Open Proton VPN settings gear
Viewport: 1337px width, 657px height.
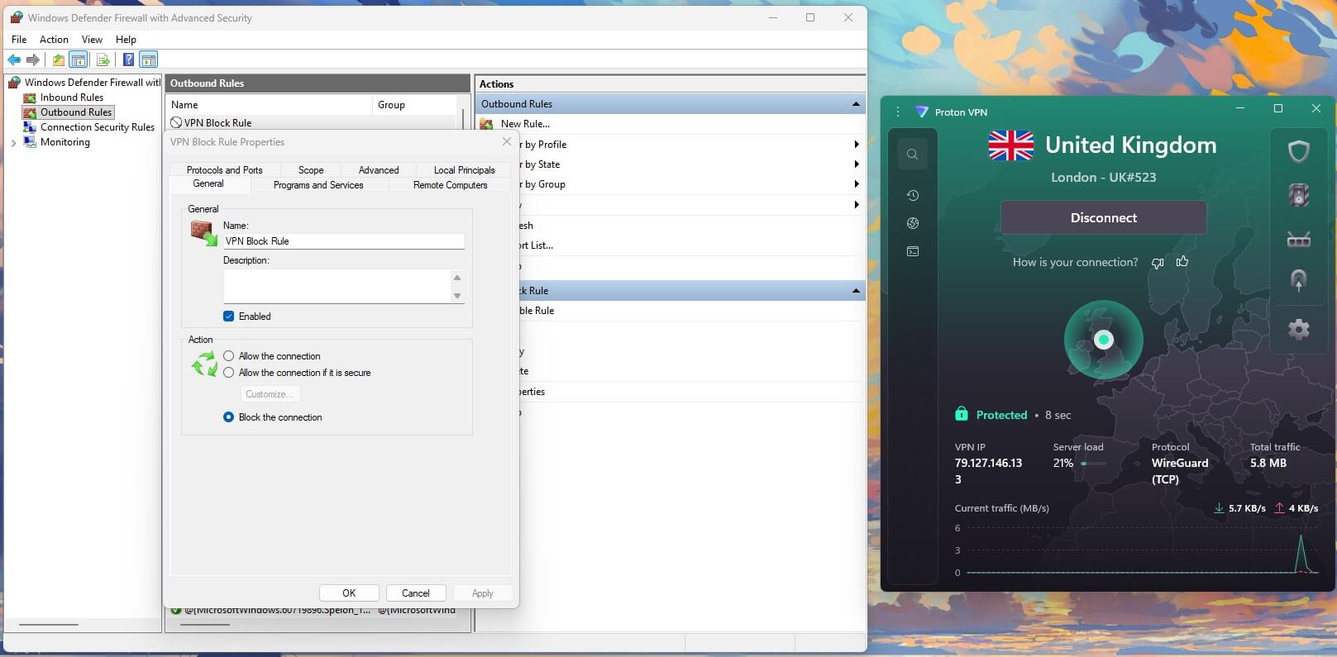coord(1298,329)
